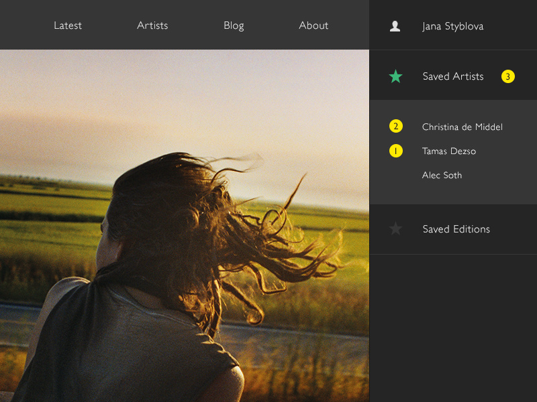Go to the Artists navigation item
Viewport: 537px width, 402px height.
152,25
